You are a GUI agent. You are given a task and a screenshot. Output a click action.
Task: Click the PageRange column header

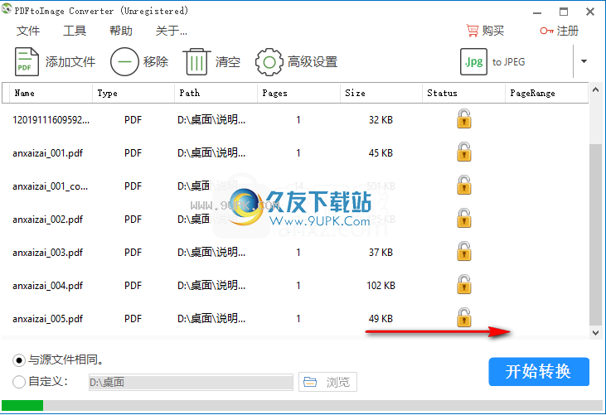[546, 93]
